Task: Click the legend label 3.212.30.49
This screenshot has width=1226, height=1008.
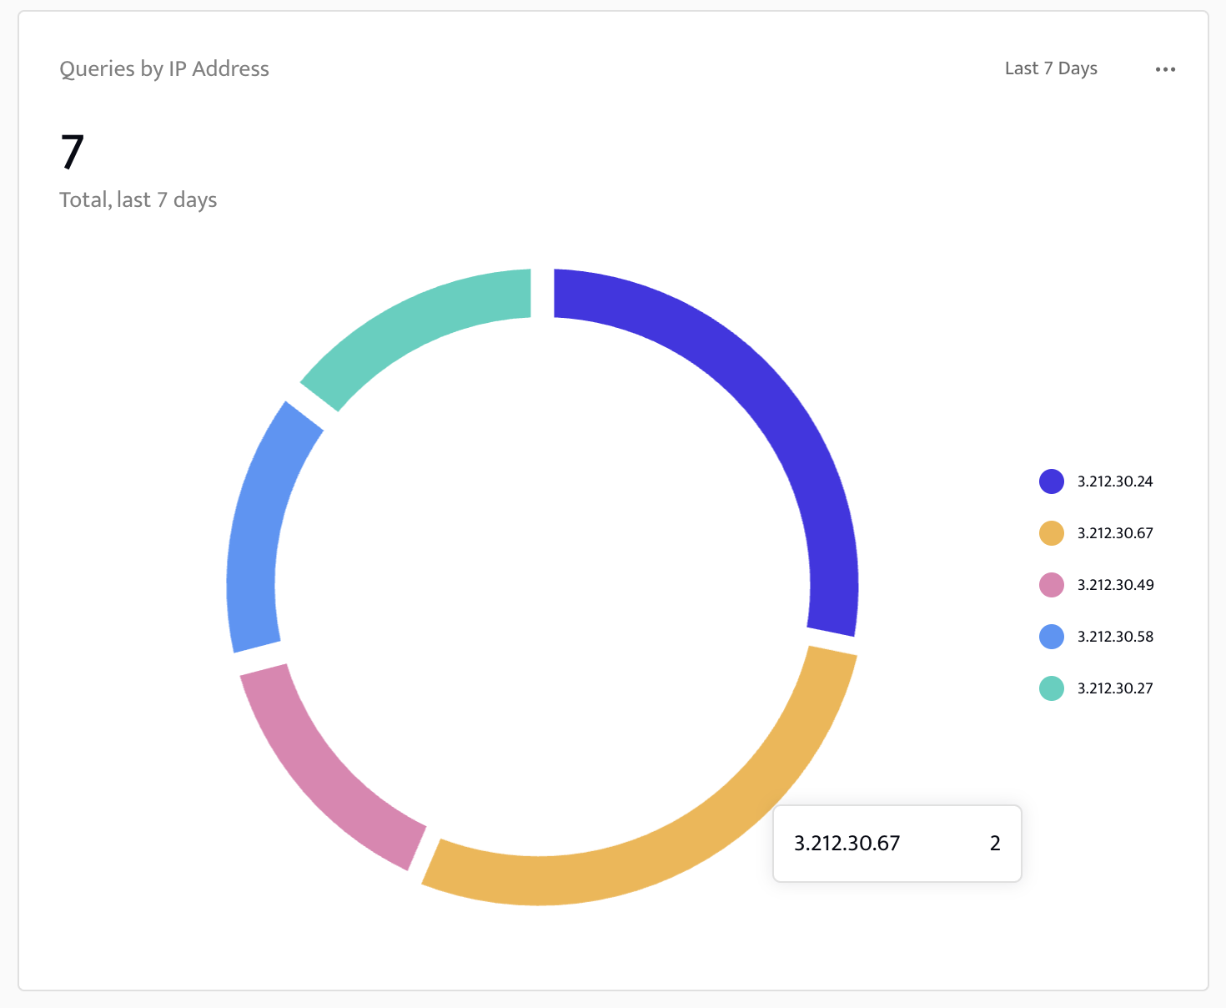Action: (x=1115, y=584)
